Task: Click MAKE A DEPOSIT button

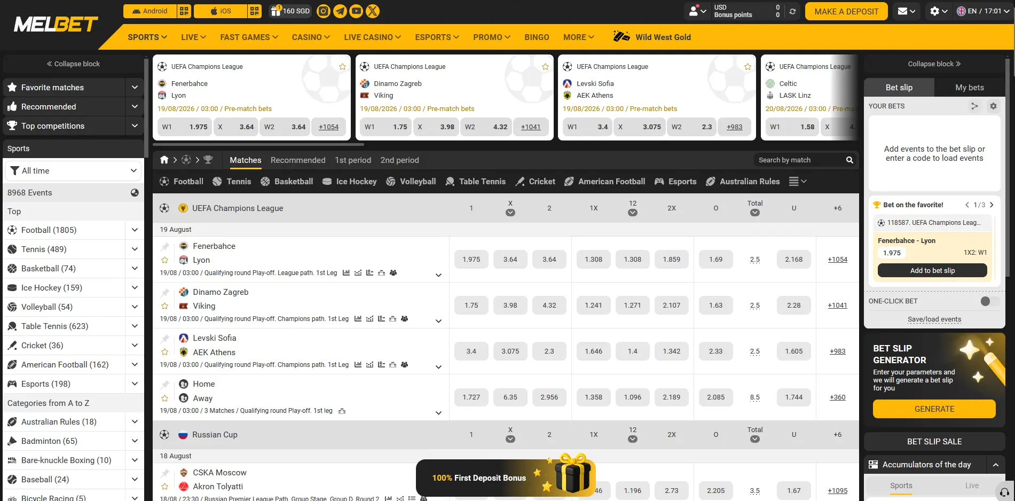Action: coord(846,11)
